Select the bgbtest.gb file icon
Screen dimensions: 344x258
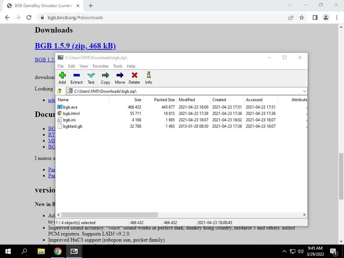click(60, 126)
